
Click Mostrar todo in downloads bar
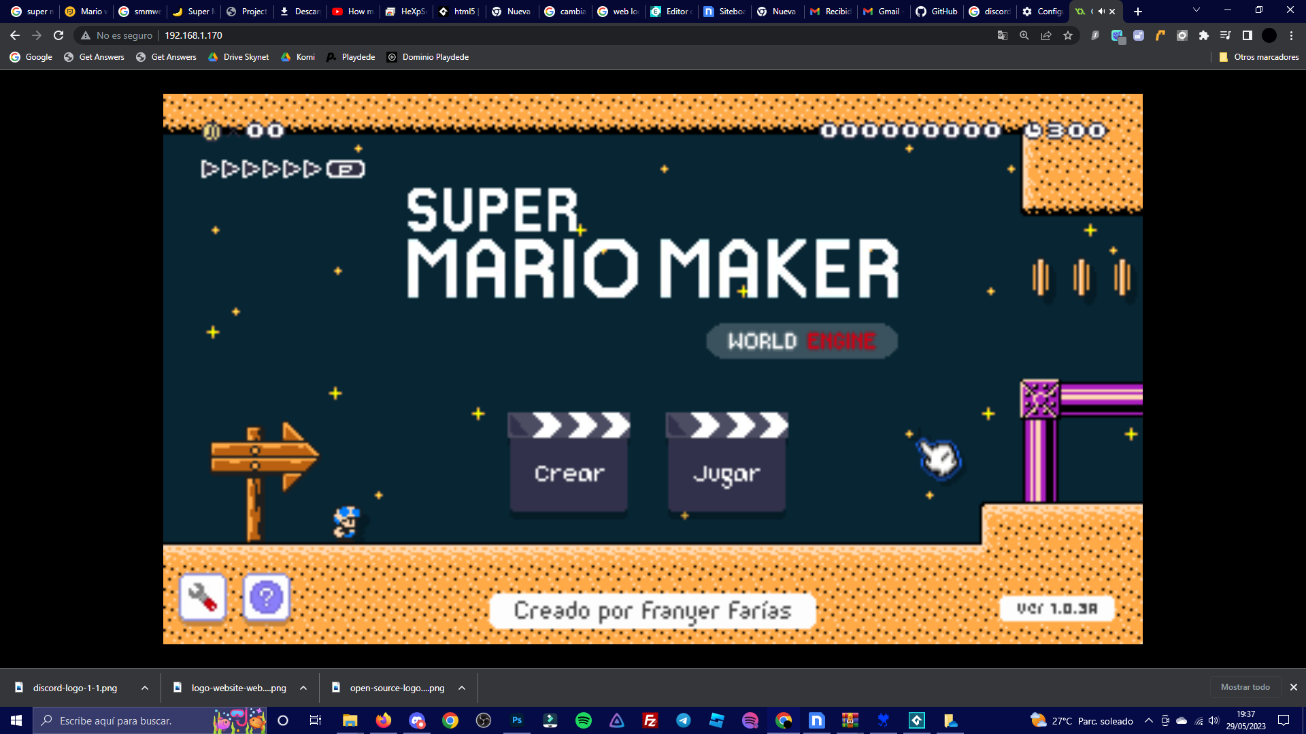point(1245,687)
